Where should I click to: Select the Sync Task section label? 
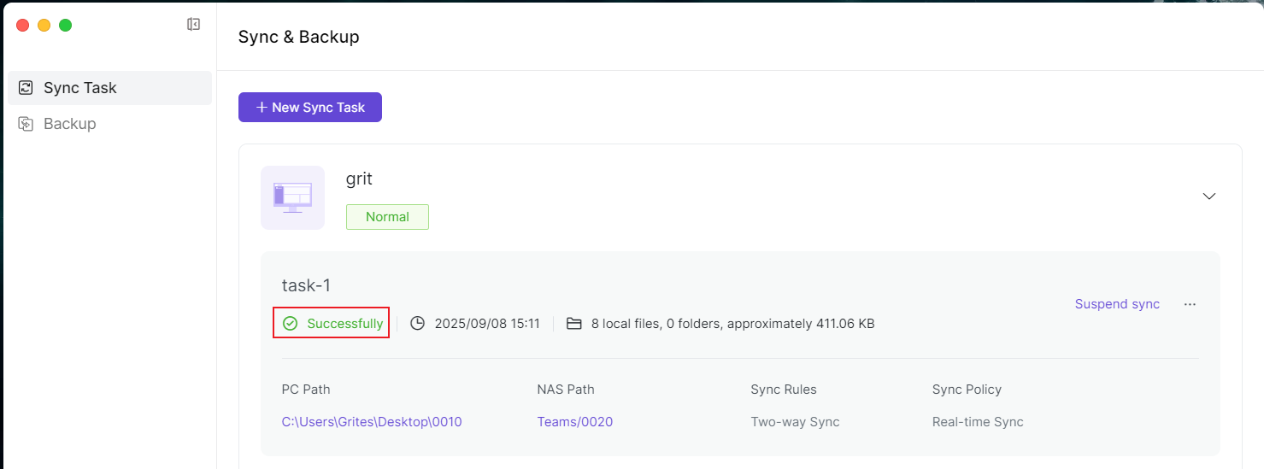pyautogui.click(x=80, y=88)
